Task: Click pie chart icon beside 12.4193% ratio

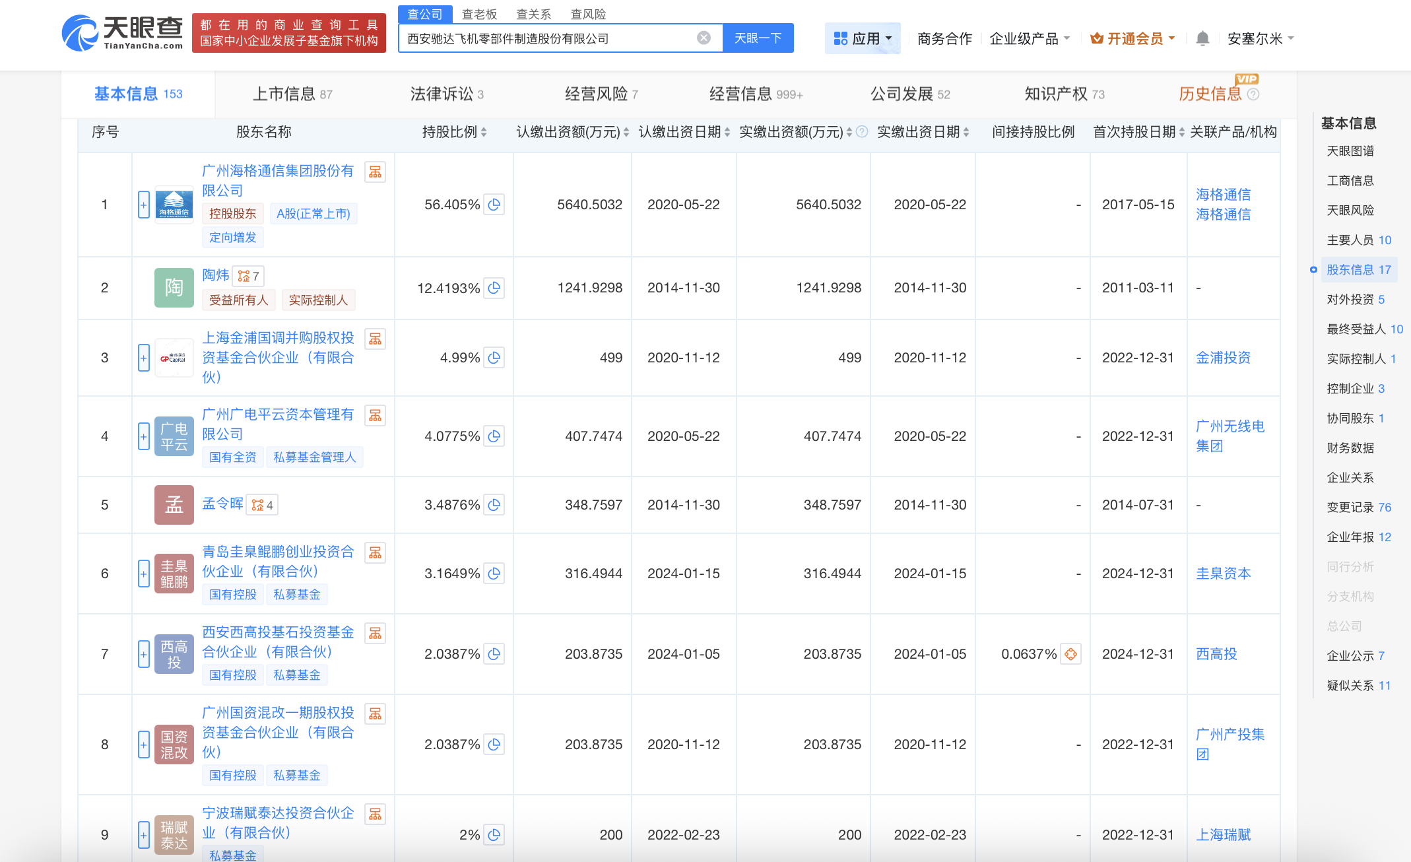Action: click(x=494, y=288)
